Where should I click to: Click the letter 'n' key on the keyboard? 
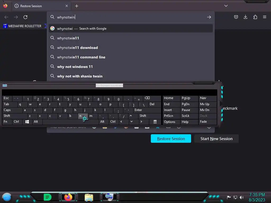tap(83, 116)
